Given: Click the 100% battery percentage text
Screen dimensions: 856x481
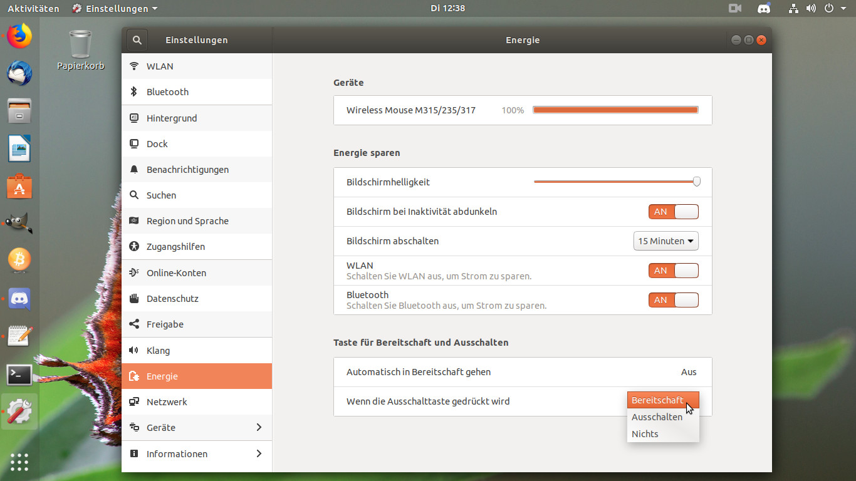Looking at the screenshot, I should tap(513, 110).
